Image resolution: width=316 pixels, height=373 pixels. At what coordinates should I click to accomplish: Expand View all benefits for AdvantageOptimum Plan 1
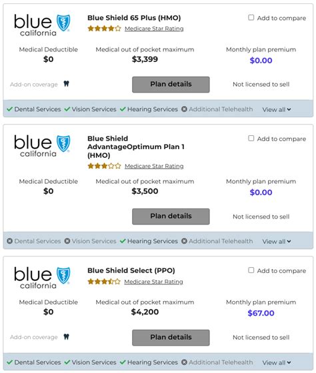[277, 241]
